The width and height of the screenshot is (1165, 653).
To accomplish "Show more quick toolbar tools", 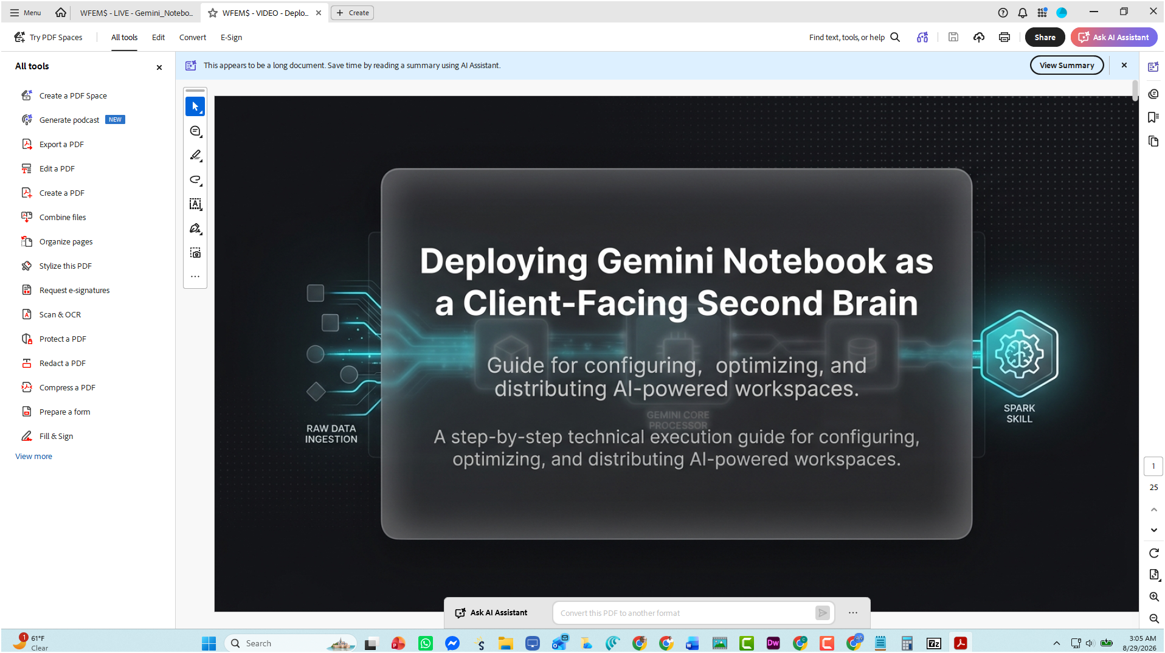I will click(x=195, y=277).
